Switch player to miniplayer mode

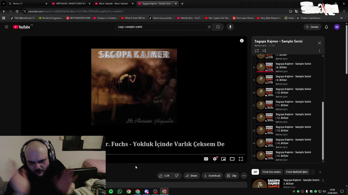click(x=223, y=159)
